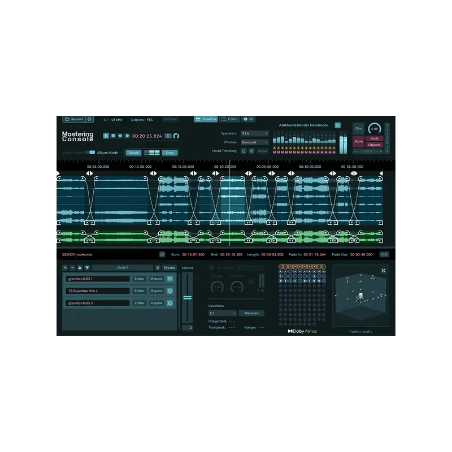Click the TP Limiter Target knob
452x452 pixels.
tap(217, 286)
